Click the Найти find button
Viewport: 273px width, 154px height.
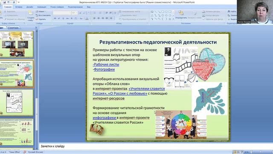click(x=232, y=12)
